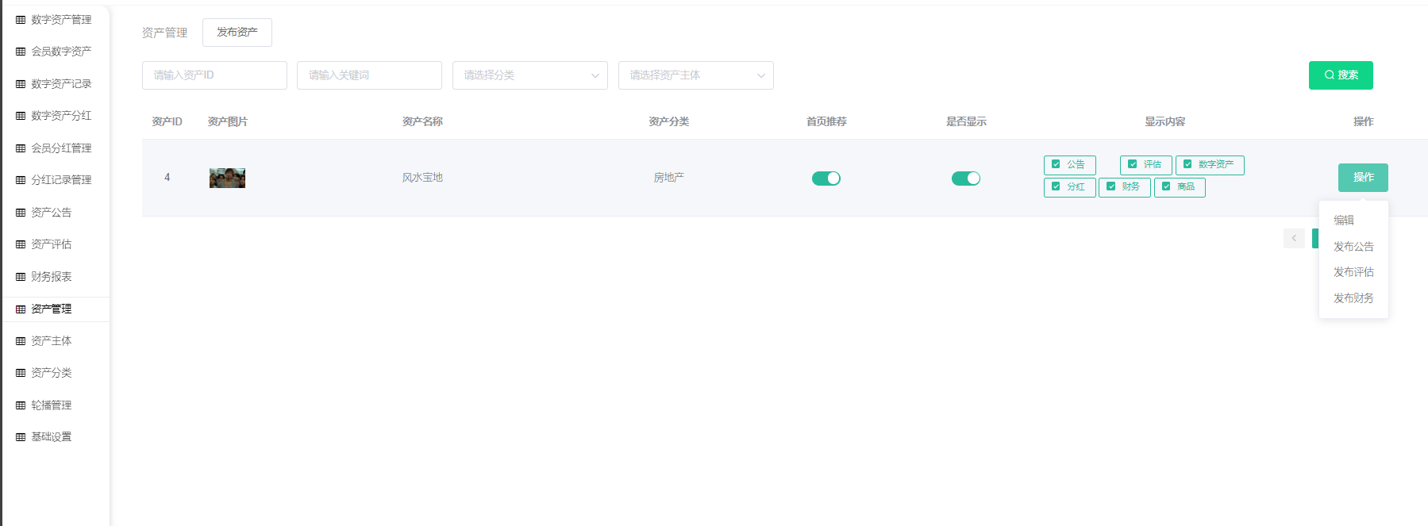Click the grid icon beside 资产分类
Image resolution: width=1428 pixels, height=526 pixels.
21,373
